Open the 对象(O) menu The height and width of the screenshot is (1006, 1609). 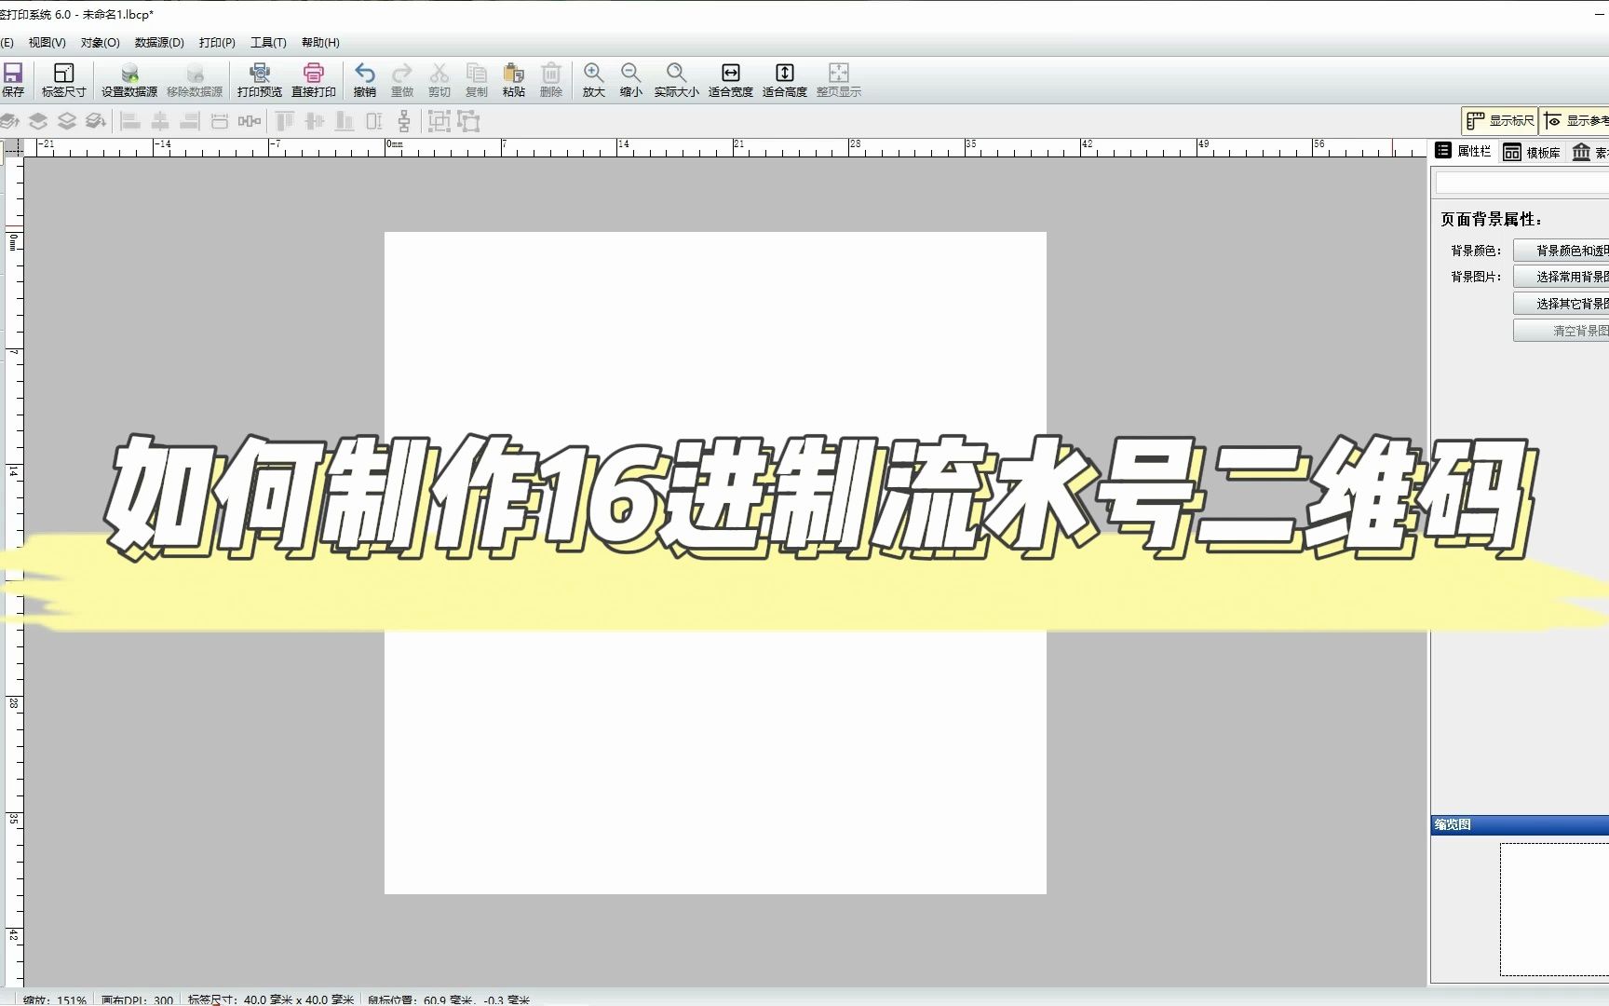click(101, 43)
